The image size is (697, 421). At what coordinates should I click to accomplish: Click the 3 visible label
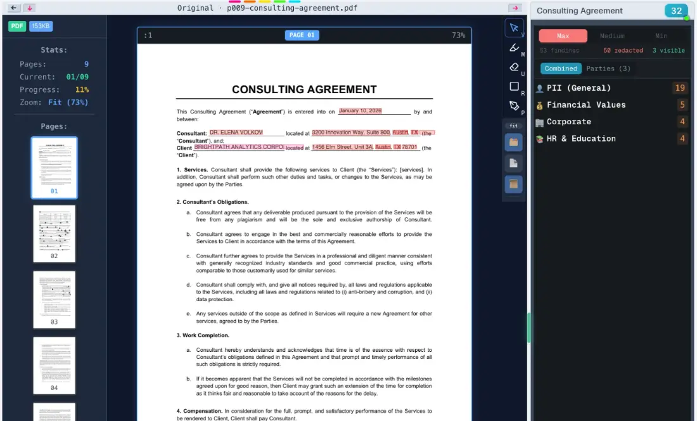pyautogui.click(x=668, y=51)
